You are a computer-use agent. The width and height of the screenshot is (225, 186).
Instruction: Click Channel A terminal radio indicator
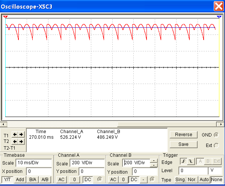pos(100,179)
